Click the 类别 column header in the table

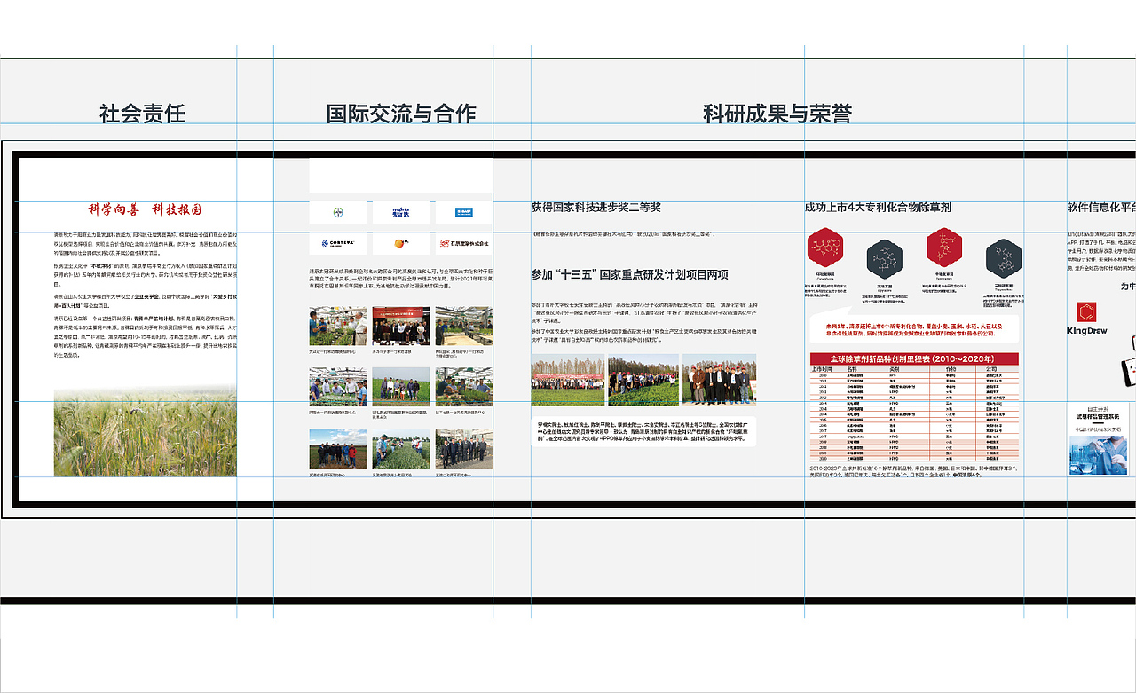click(x=895, y=369)
